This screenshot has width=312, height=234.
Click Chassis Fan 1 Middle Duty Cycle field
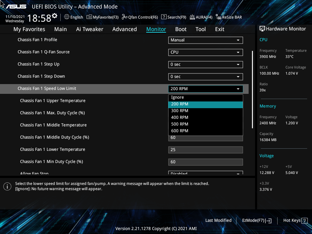(206, 138)
